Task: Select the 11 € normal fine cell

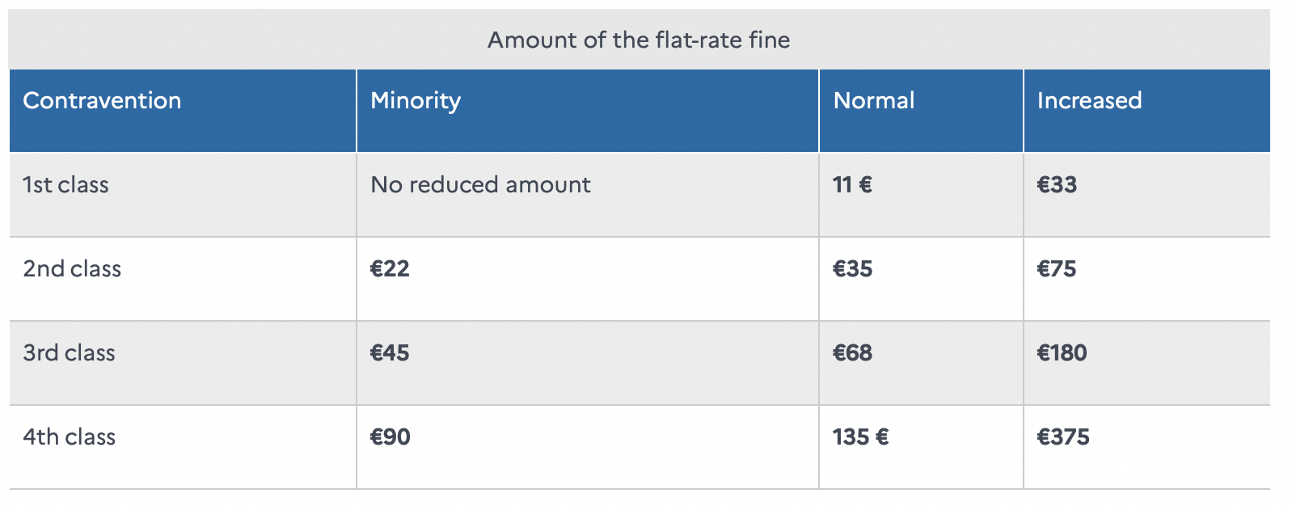Action: click(852, 184)
